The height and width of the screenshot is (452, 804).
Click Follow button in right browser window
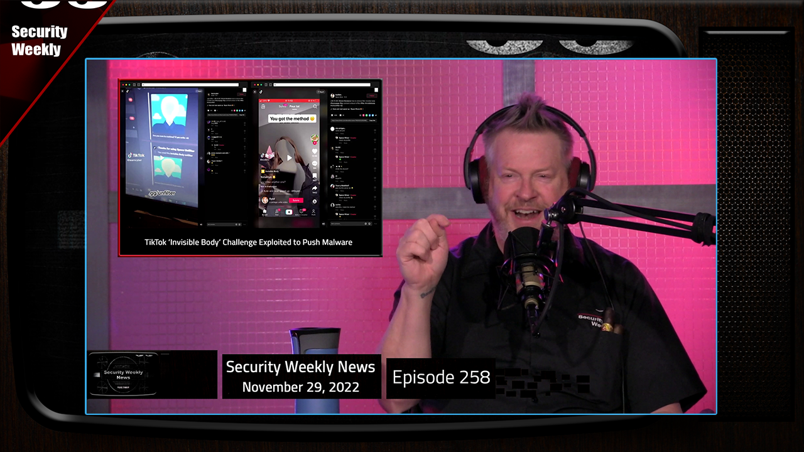(x=371, y=95)
